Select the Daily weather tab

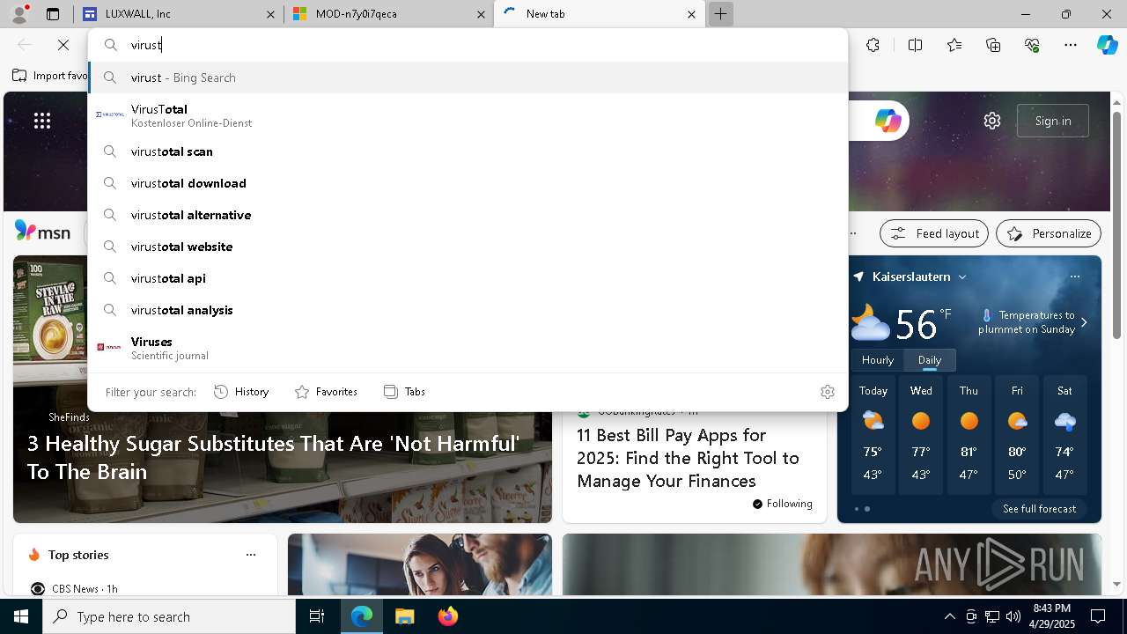[x=930, y=360]
